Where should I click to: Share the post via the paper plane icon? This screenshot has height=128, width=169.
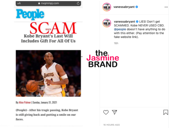[x=114, y=112]
